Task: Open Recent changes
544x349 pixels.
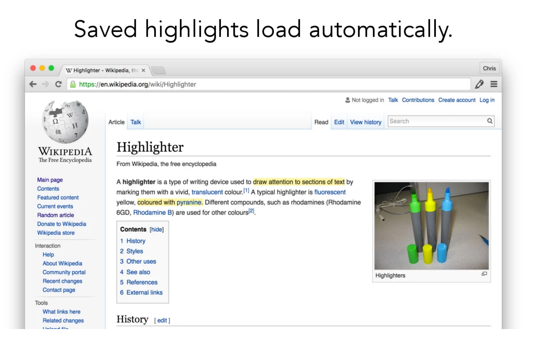Action: point(62,281)
